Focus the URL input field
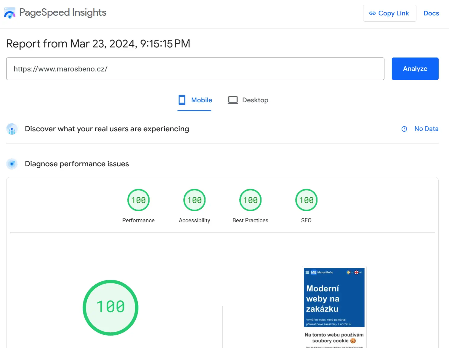 (195, 69)
